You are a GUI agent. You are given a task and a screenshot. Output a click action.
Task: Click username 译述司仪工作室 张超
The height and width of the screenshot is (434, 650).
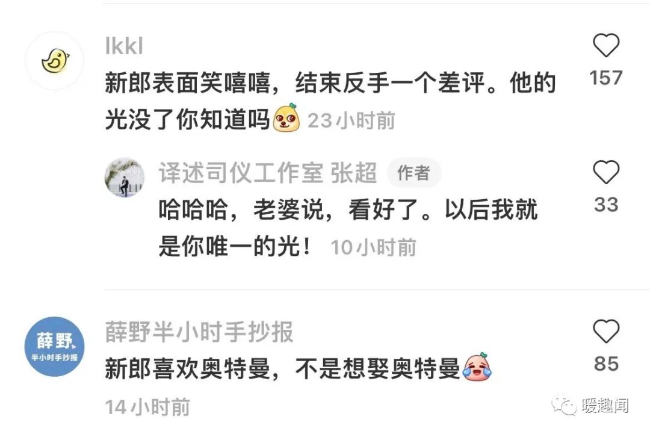coord(268,173)
